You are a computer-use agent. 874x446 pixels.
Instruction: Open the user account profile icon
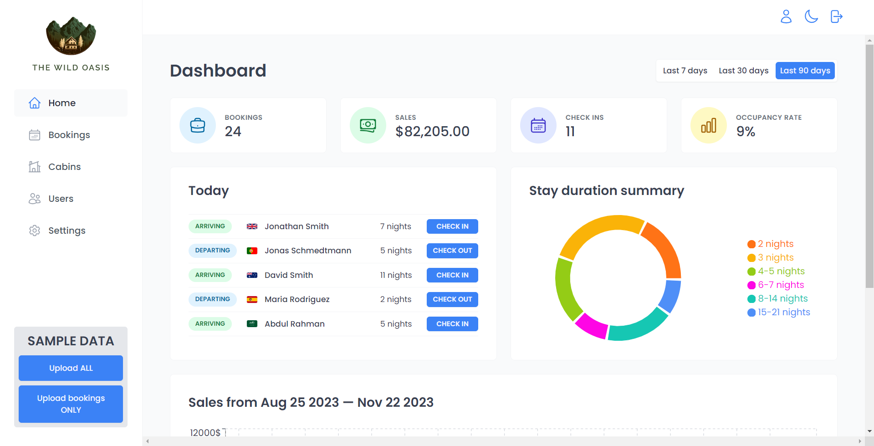pos(786,17)
